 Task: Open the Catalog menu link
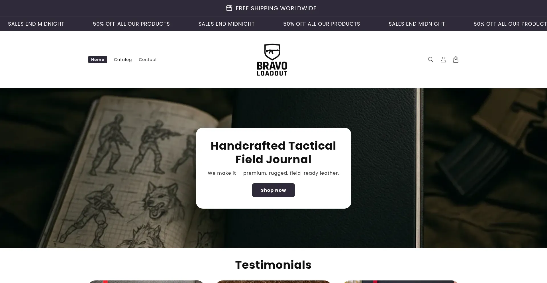[123, 60]
